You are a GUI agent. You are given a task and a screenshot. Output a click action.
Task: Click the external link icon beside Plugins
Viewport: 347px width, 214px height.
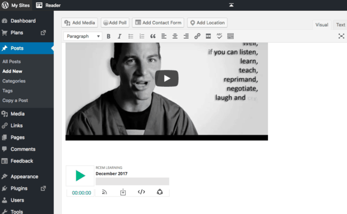tap(43, 188)
